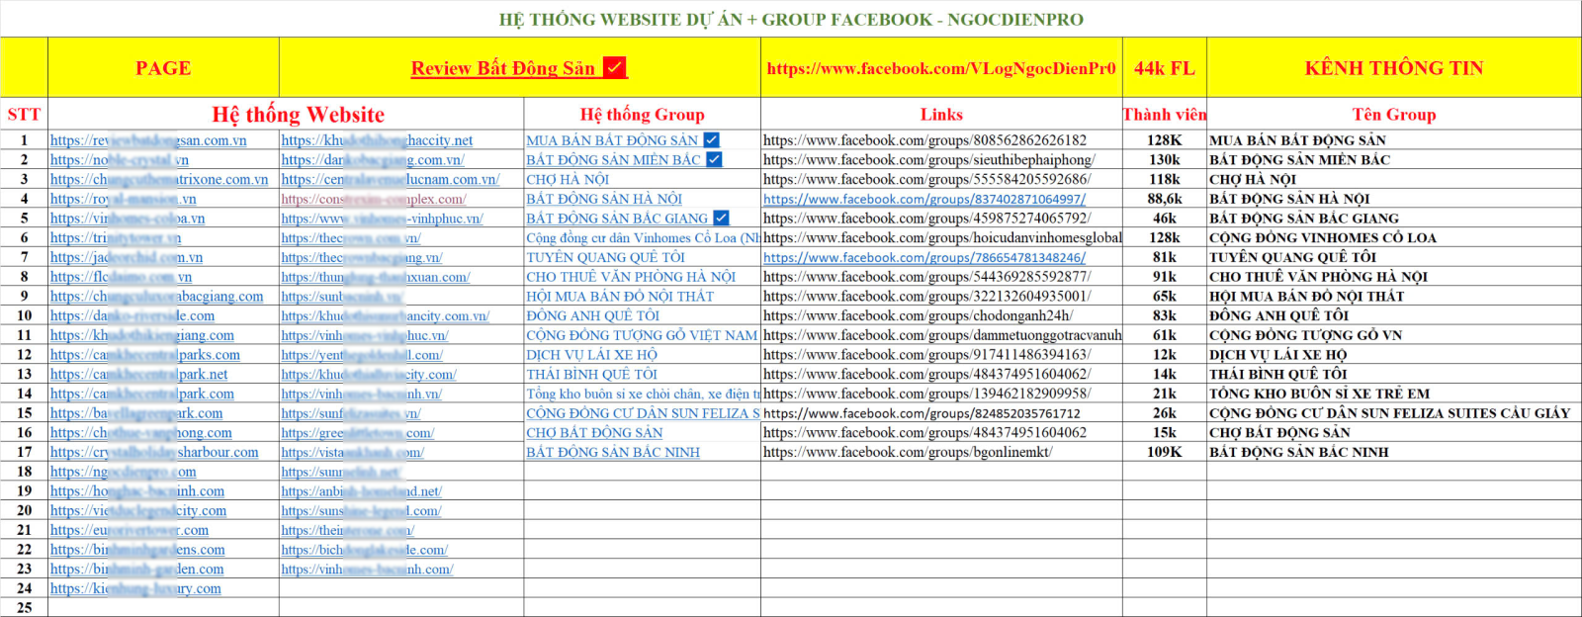Open DỊCH VỤ LÁI XE HỘ blue link
1582x617 pixels.
pos(591,354)
